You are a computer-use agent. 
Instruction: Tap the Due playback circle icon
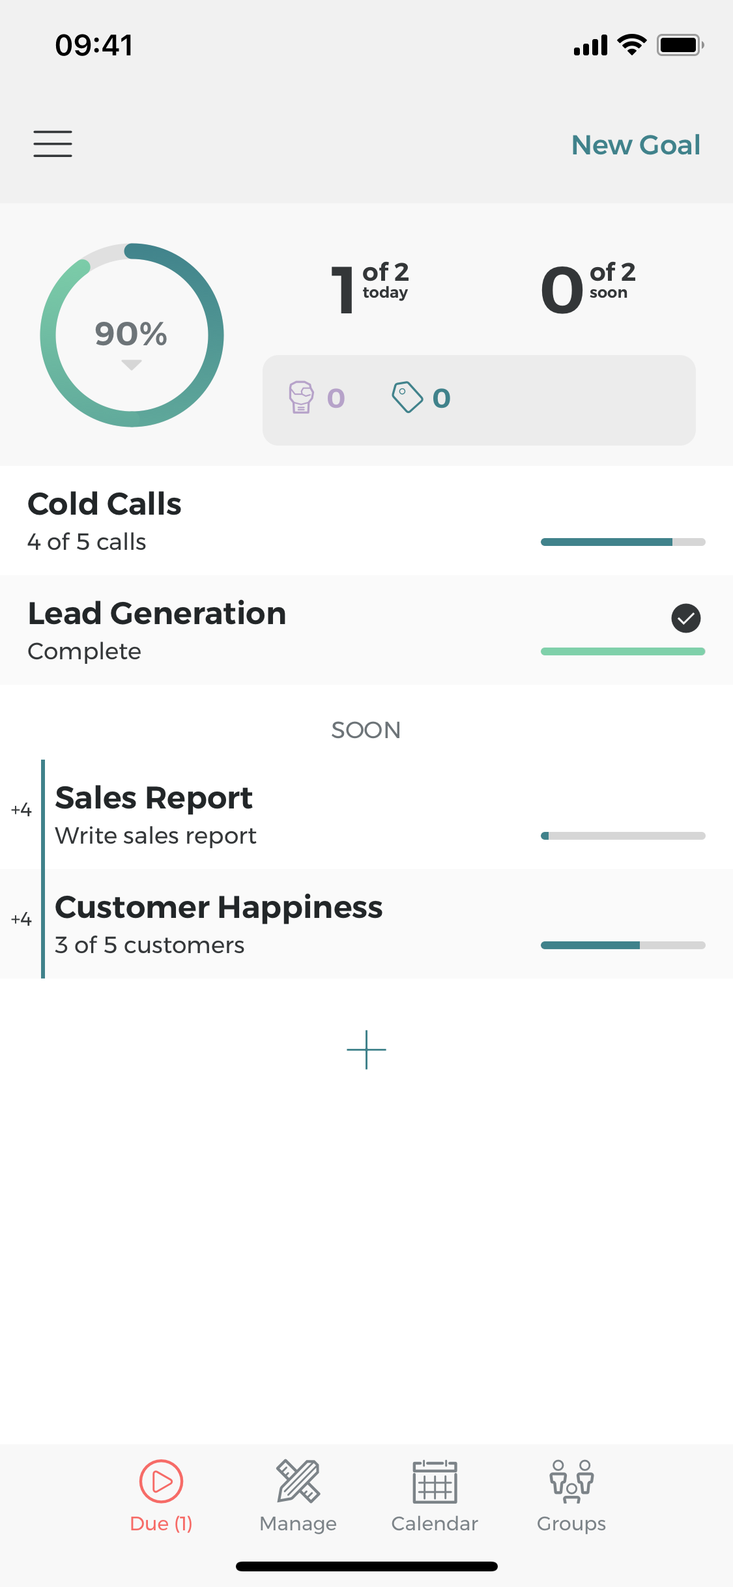click(x=160, y=1480)
